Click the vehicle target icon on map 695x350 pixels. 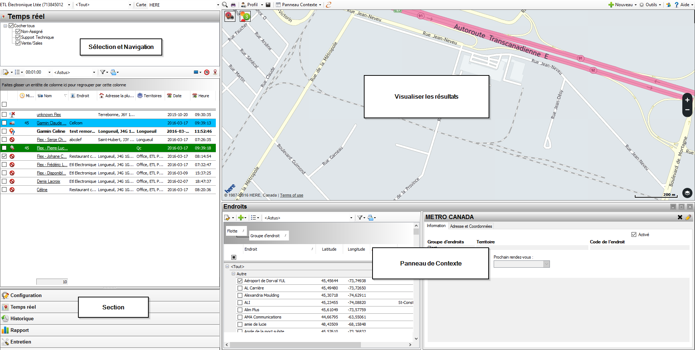click(230, 16)
